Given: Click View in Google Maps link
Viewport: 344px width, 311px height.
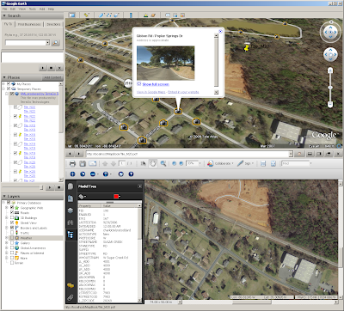Looking at the screenshot, I should pos(151,92).
